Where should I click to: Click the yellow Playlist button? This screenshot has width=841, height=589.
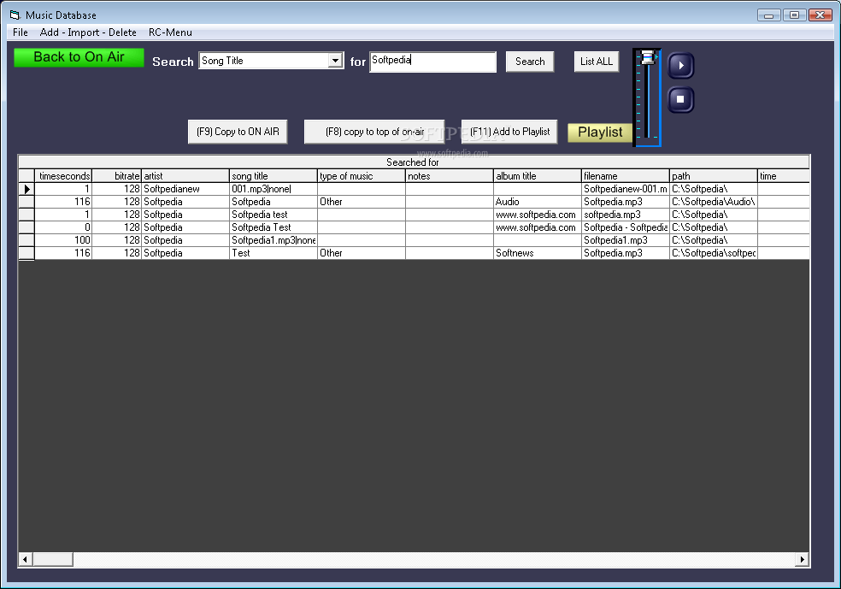[x=600, y=132]
